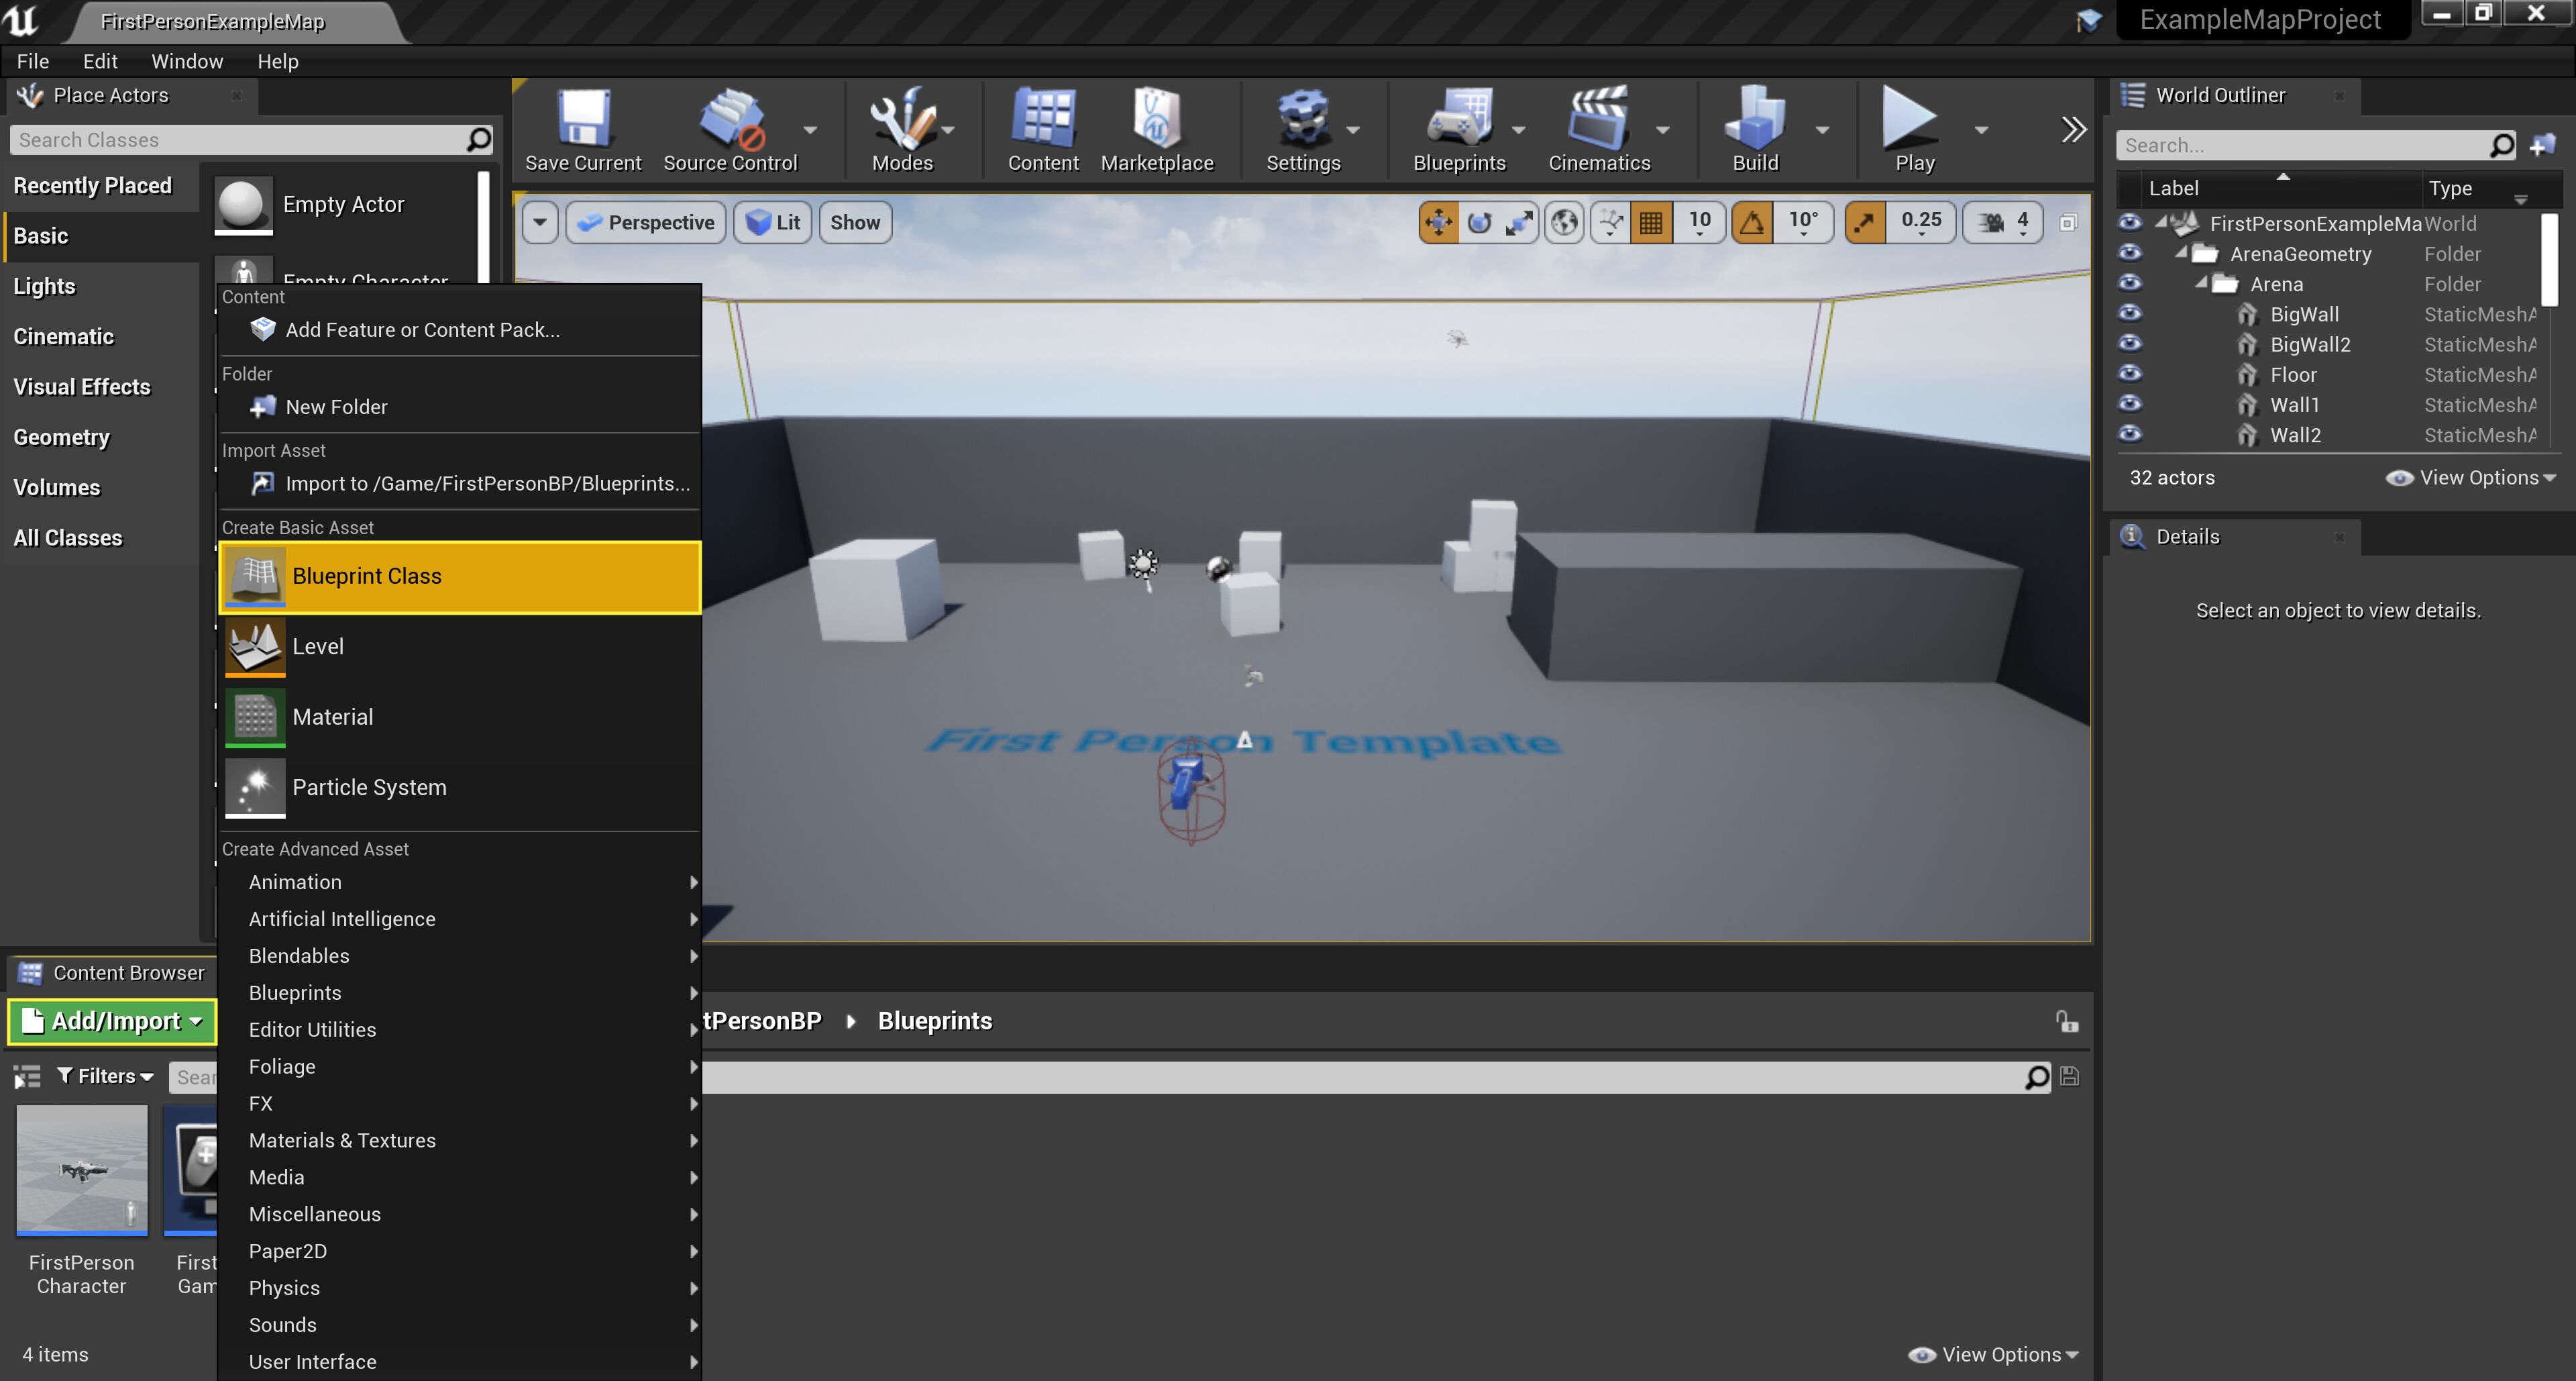Hide the BigWall actor using its eye icon
2576x1381 pixels.
2130,314
